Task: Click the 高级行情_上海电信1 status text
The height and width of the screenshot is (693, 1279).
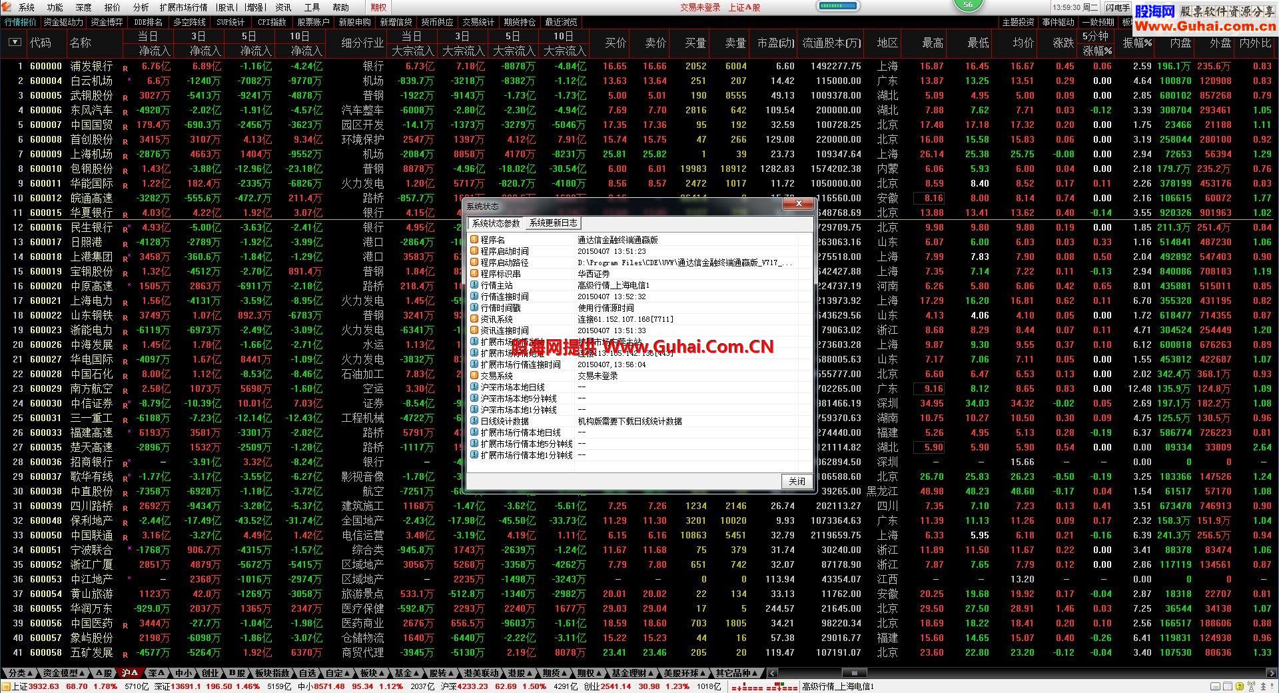Action: (837, 686)
